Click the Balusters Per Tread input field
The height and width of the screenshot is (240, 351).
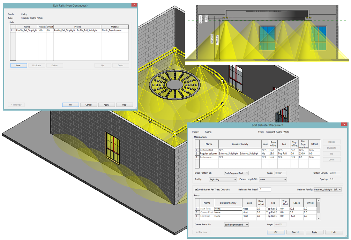tap(265, 189)
